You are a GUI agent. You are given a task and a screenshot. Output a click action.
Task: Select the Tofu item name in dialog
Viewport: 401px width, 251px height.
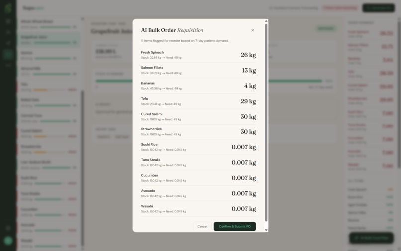(x=144, y=98)
